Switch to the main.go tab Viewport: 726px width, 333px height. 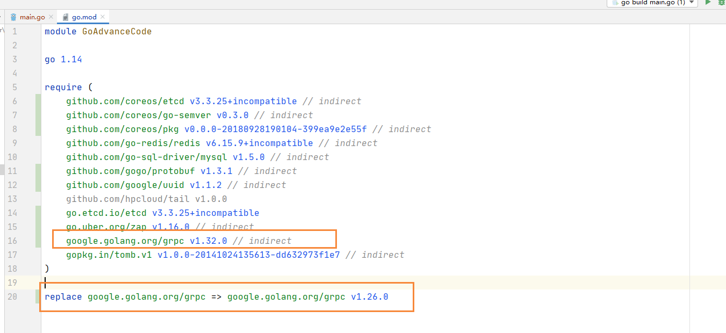coord(32,17)
